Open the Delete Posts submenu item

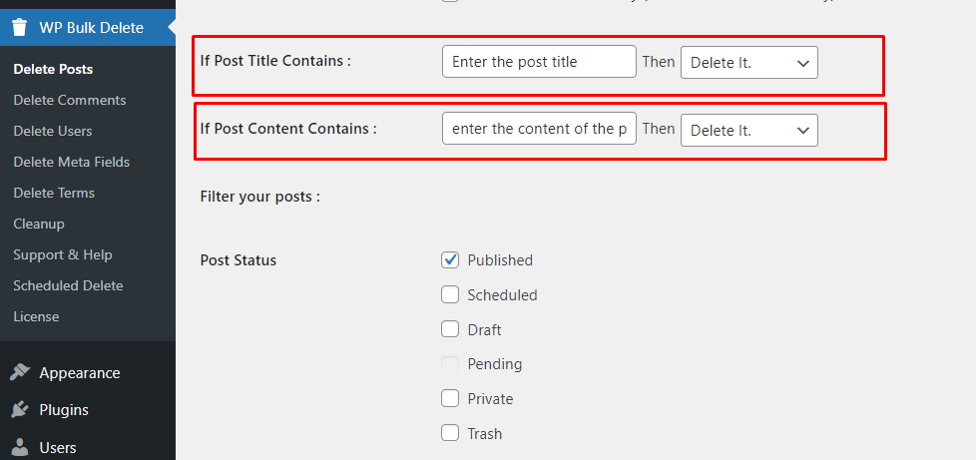[x=53, y=70]
